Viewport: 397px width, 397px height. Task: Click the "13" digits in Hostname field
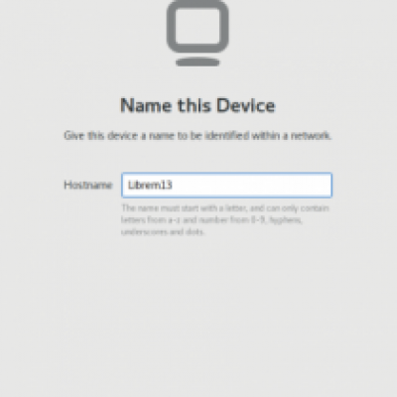pyautogui.click(x=167, y=185)
